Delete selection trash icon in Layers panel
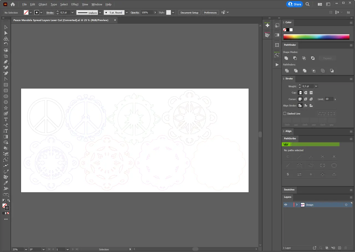Viewport: 355px width, 252px height. coord(346,248)
